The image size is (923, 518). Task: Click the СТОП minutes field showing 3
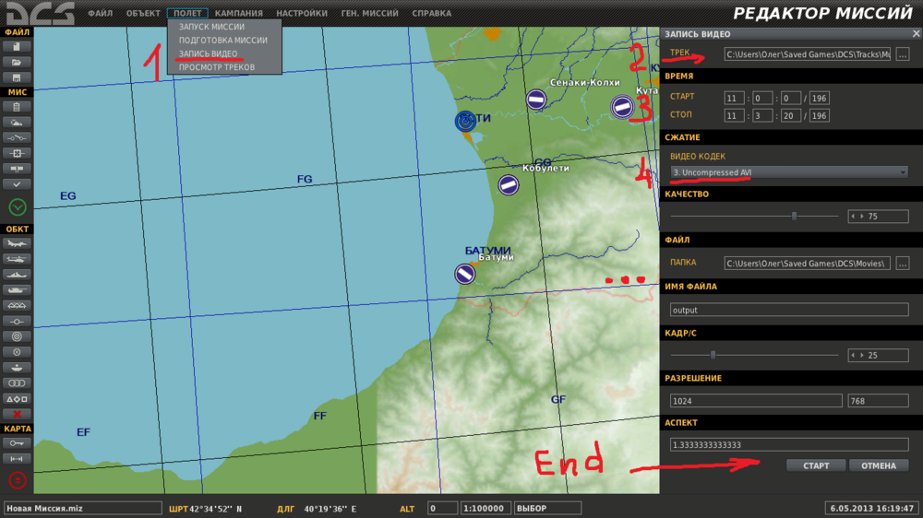coord(762,116)
